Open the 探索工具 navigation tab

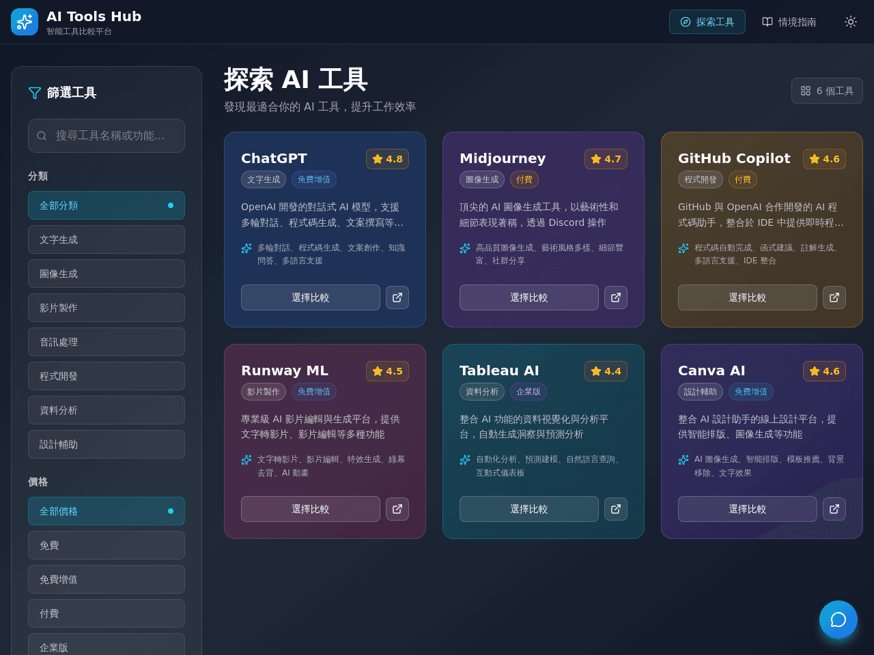click(x=707, y=22)
